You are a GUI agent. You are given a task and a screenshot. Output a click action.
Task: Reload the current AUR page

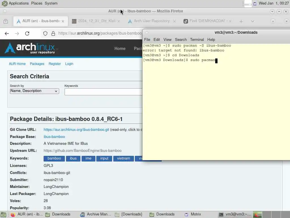(x=27, y=33)
